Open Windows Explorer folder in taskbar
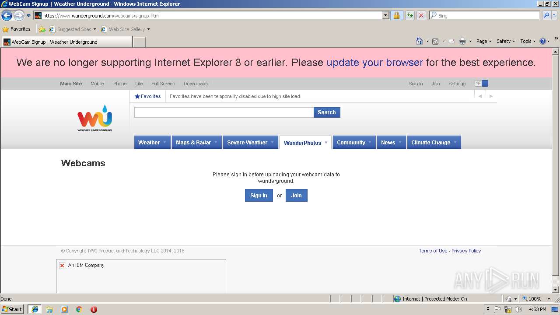Screen dimensions: 560x315 click(49, 309)
